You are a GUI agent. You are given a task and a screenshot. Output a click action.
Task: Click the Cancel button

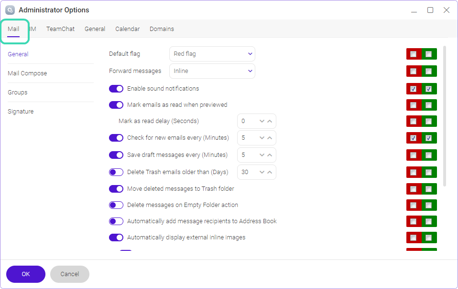70,274
